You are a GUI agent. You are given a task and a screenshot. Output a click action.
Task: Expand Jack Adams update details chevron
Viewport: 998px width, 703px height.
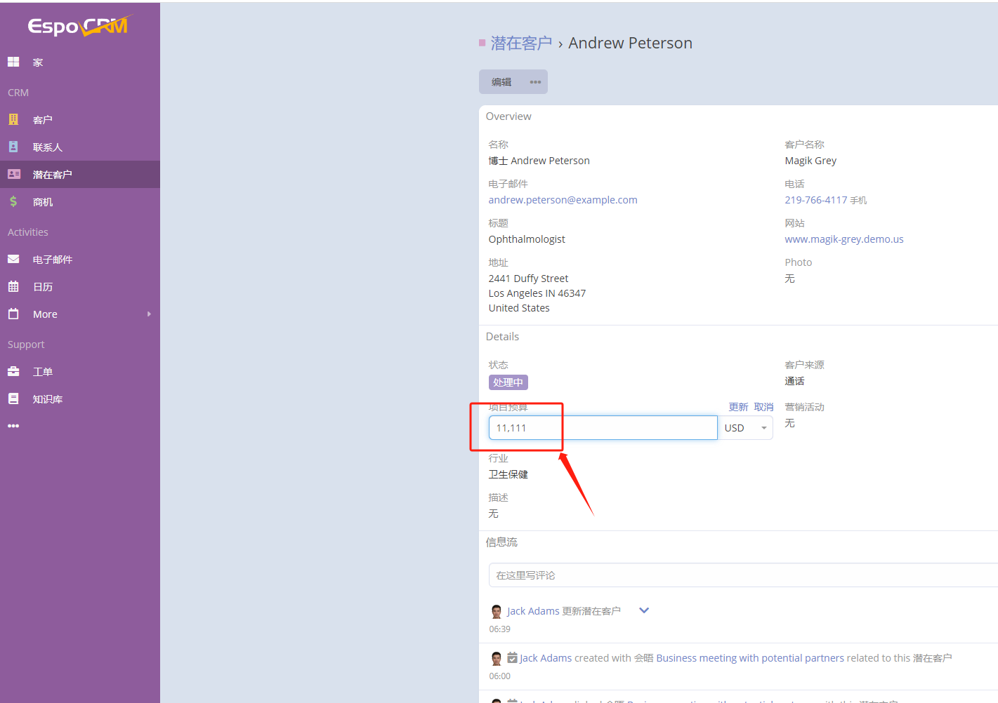pos(643,610)
